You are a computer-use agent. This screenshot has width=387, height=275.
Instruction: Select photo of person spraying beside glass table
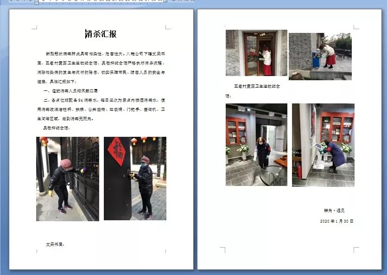[256, 145]
